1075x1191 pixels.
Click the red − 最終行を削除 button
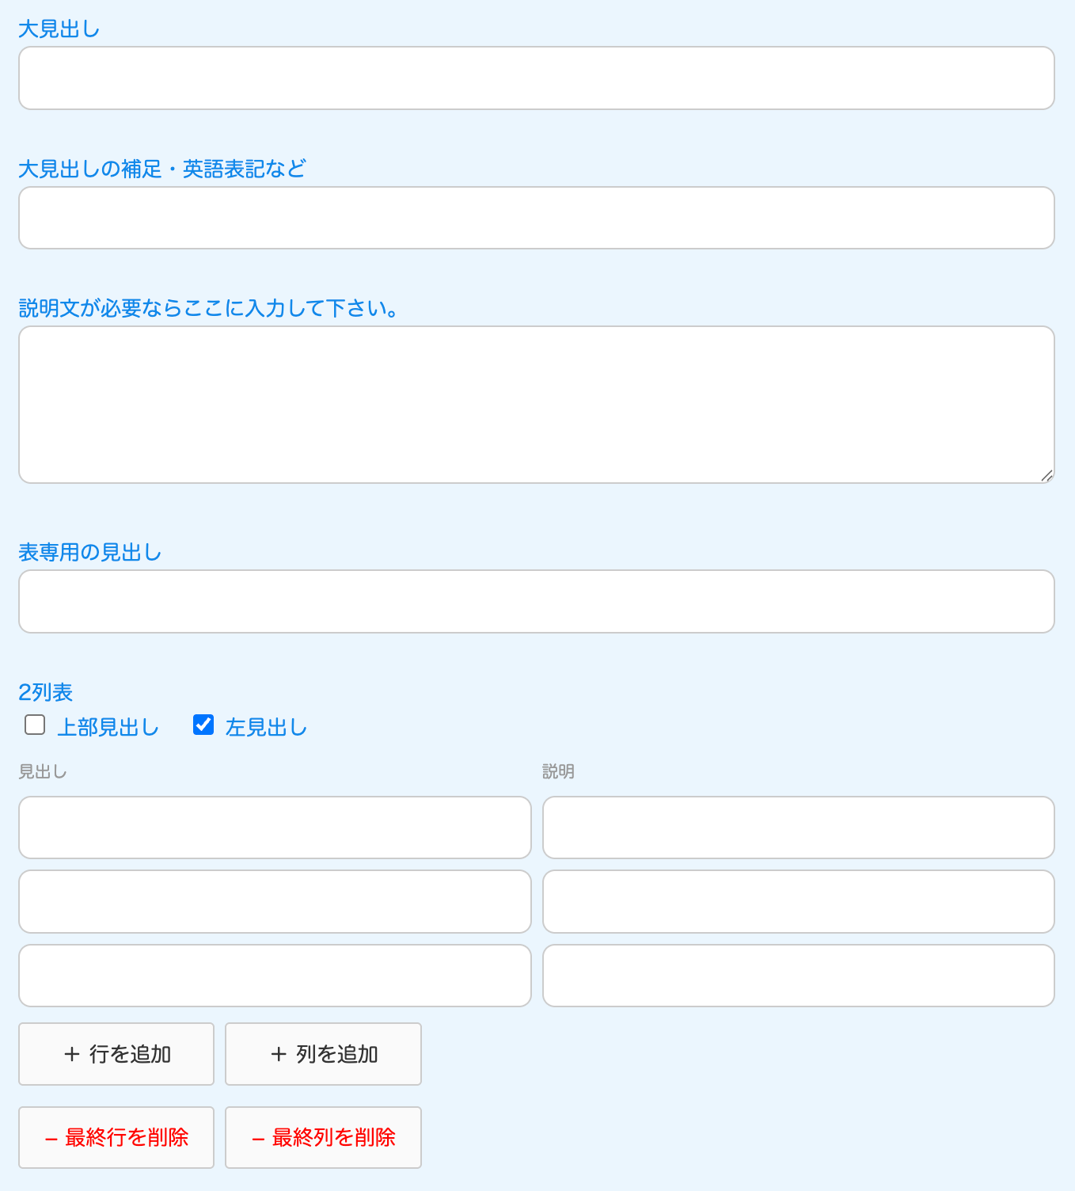pyautogui.click(x=116, y=1137)
